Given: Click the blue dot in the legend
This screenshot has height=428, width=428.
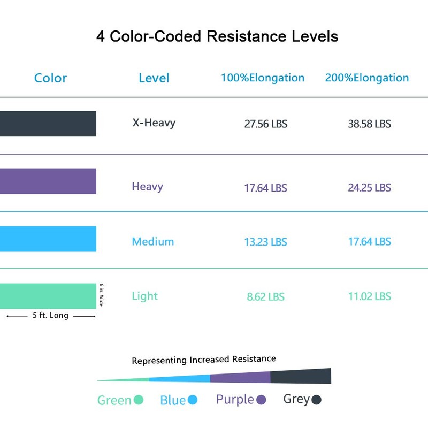Looking at the screenshot, I should click(193, 400).
